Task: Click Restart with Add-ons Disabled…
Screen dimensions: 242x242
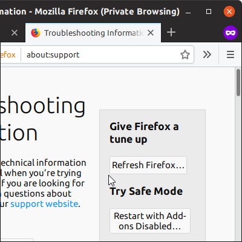Action: (x=150, y=221)
